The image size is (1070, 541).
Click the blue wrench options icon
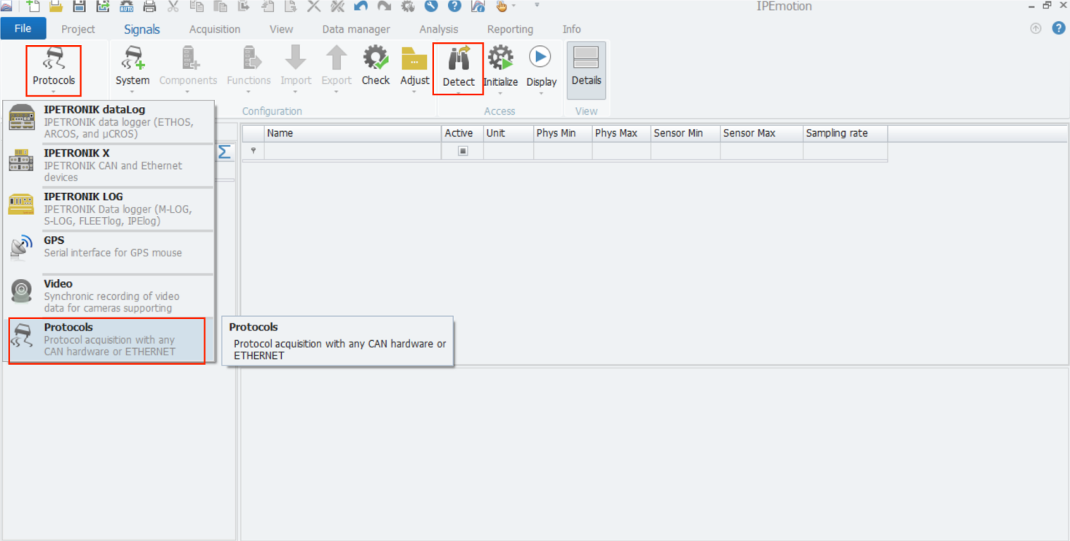431,7
